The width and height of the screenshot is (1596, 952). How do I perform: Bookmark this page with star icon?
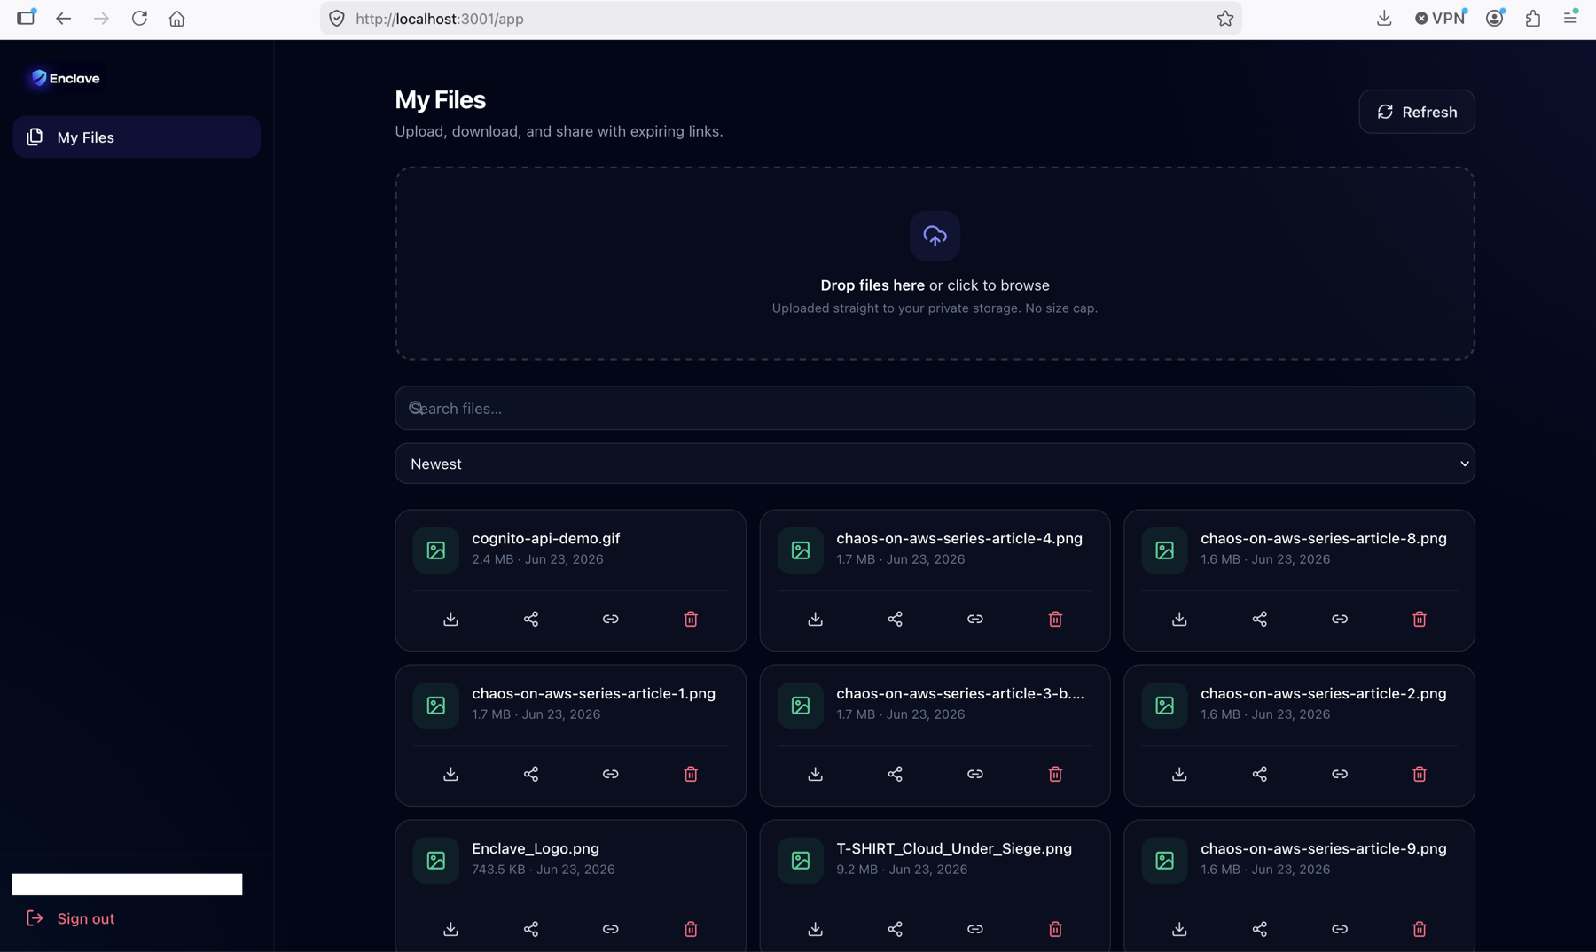(x=1224, y=19)
